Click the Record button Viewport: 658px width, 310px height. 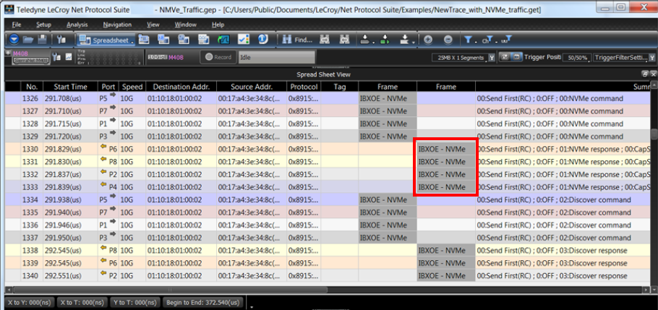218,58
